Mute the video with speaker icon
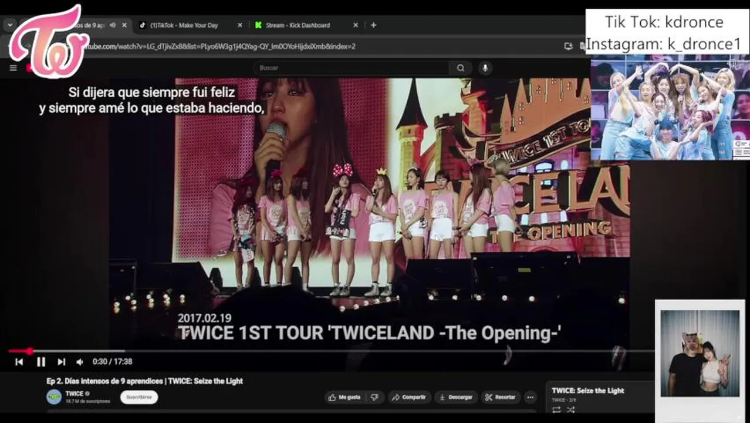This screenshot has width=750, height=423. point(80,362)
